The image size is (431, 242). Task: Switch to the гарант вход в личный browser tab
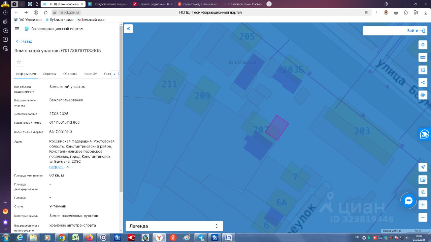tap(198, 4)
